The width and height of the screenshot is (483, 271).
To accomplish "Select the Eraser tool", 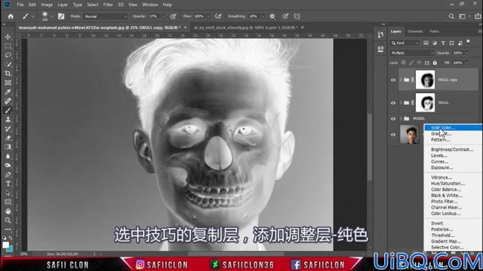I will coord(8,138).
